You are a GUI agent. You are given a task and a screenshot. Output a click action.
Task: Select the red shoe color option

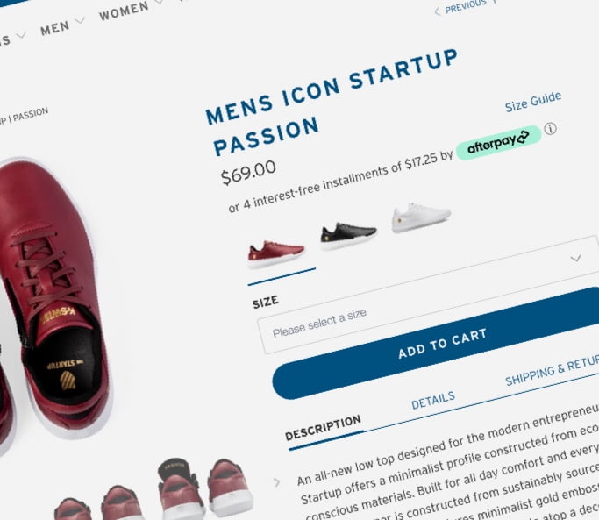pyautogui.click(x=275, y=252)
